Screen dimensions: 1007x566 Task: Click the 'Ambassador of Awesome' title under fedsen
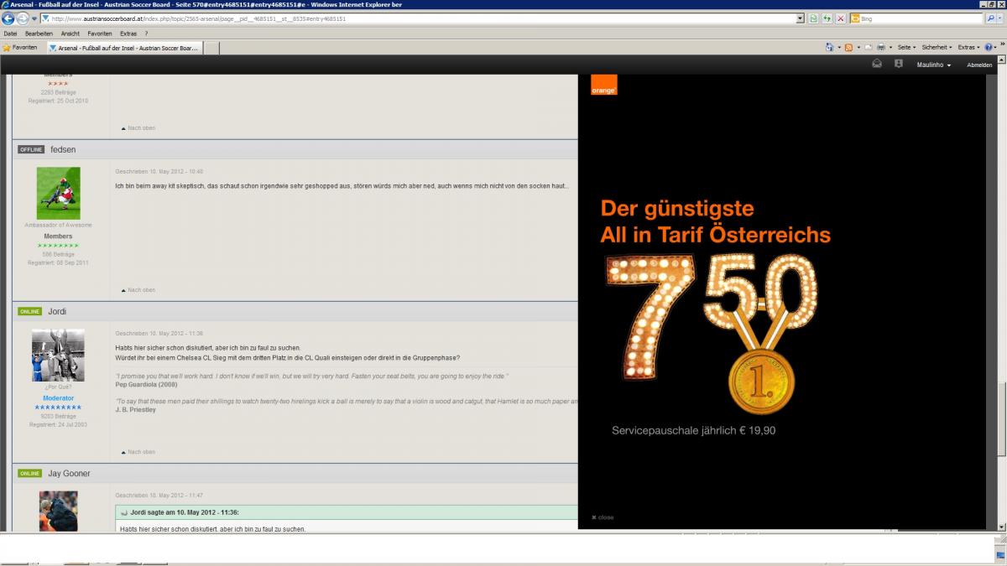[59, 225]
